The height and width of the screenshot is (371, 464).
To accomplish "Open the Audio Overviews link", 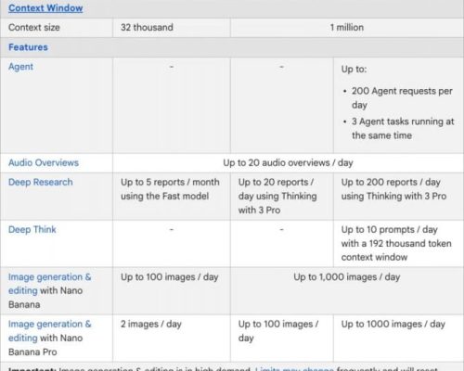I will click(44, 162).
